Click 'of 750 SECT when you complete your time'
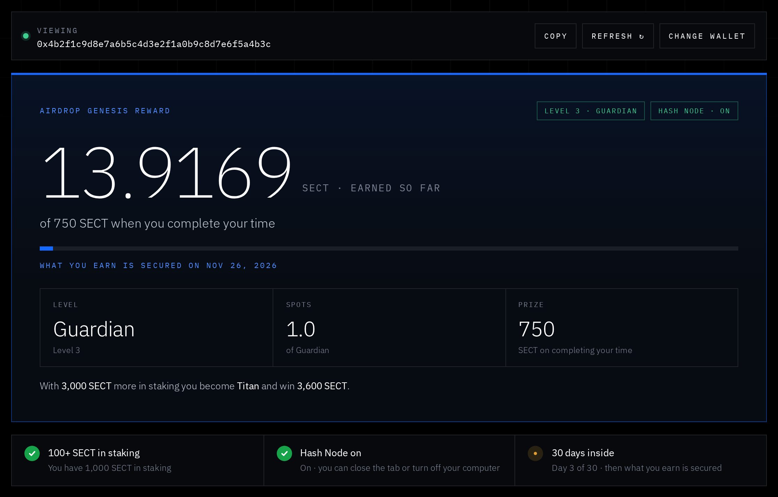This screenshot has width=778, height=497. (x=157, y=223)
